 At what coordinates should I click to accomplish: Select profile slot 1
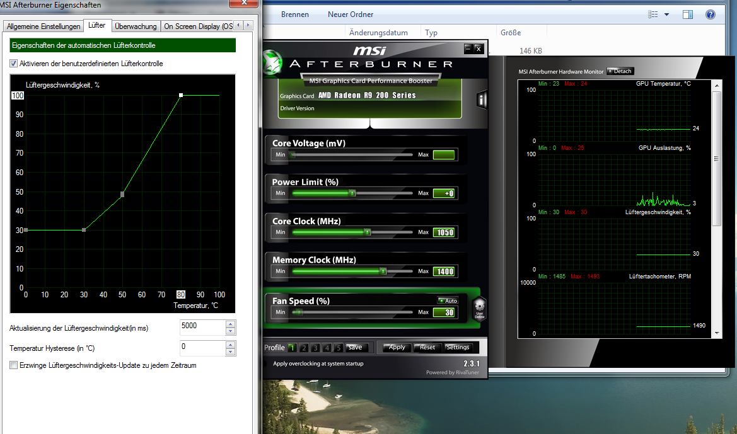(291, 348)
